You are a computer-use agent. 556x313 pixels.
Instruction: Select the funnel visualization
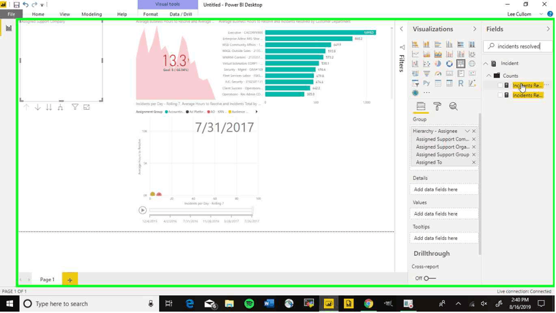pos(426,74)
